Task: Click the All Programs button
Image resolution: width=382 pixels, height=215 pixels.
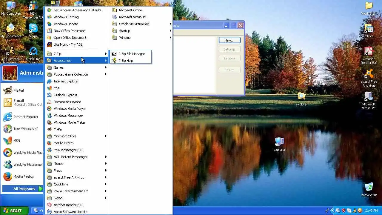Action: point(23,189)
